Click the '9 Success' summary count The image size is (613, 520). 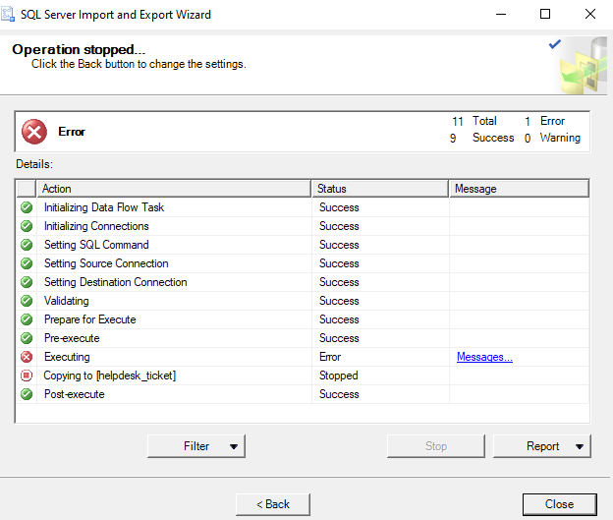[481, 138]
